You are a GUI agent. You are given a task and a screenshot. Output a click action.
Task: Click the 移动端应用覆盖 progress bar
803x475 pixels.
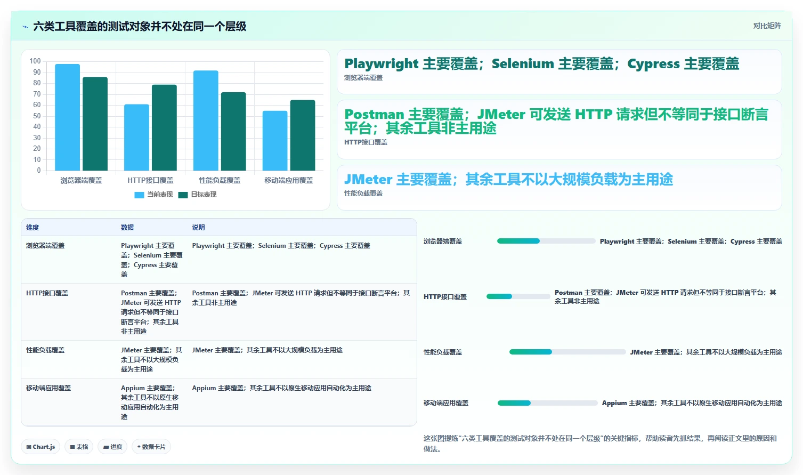pyautogui.click(x=548, y=403)
